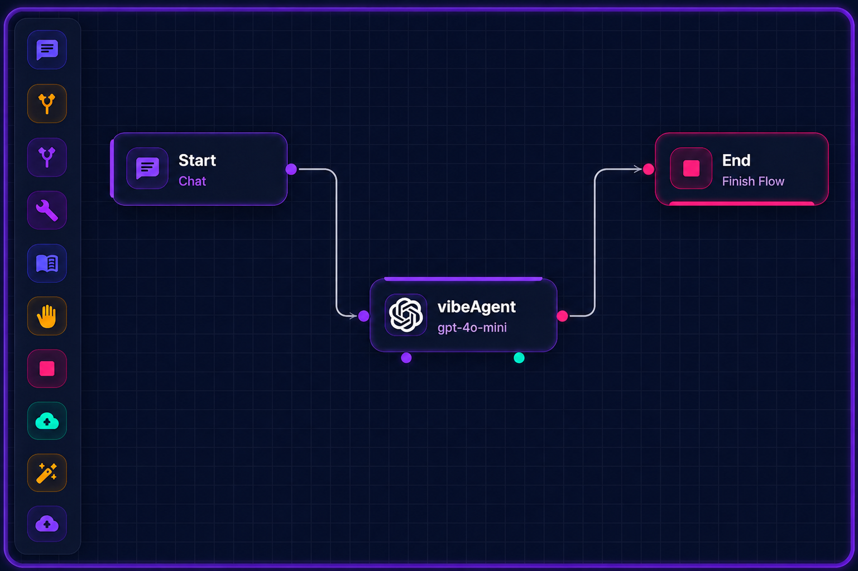The width and height of the screenshot is (858, 571).
Task: Select the "End" node title
Action: tap(736, 160)
